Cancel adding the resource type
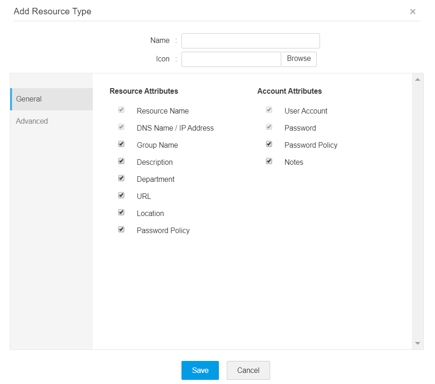 coord(248,370)
